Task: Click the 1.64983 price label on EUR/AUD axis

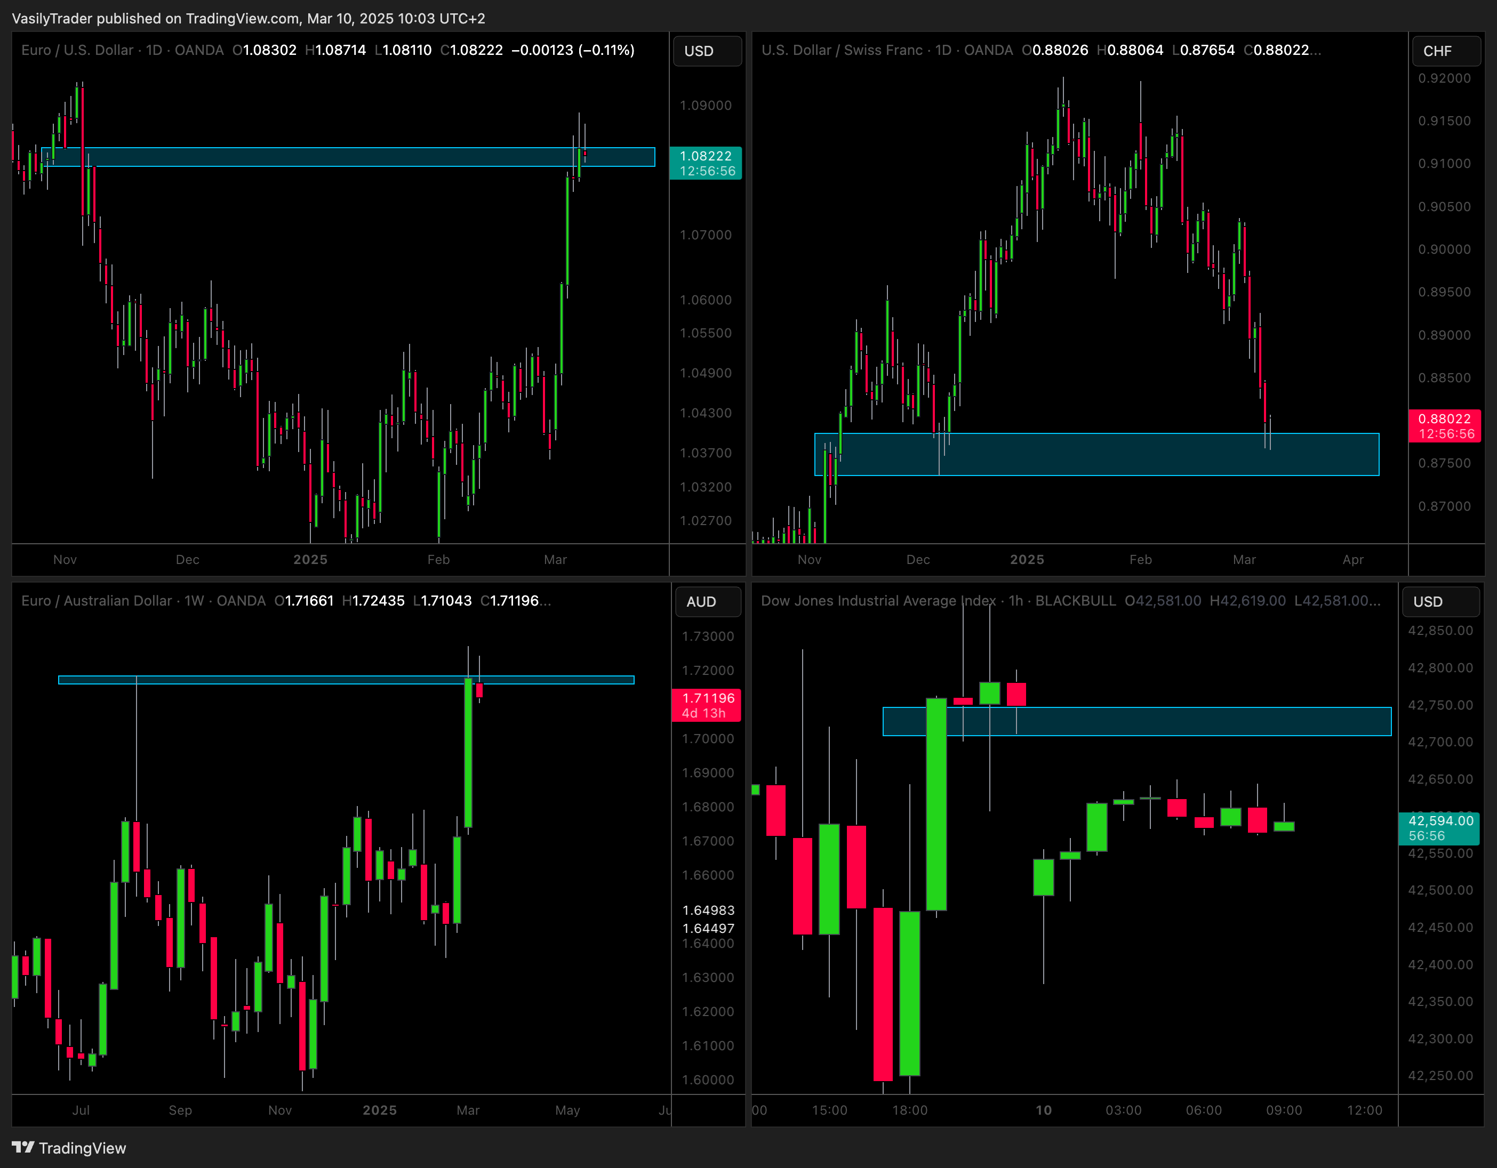Action: (708, 911)
